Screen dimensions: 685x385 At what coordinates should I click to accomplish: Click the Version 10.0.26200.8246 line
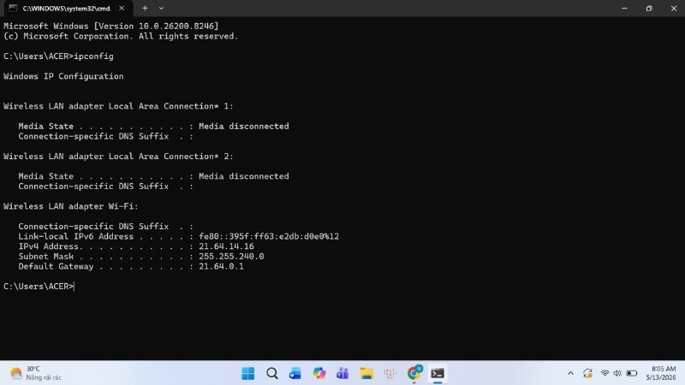click(x=111, y=27)
